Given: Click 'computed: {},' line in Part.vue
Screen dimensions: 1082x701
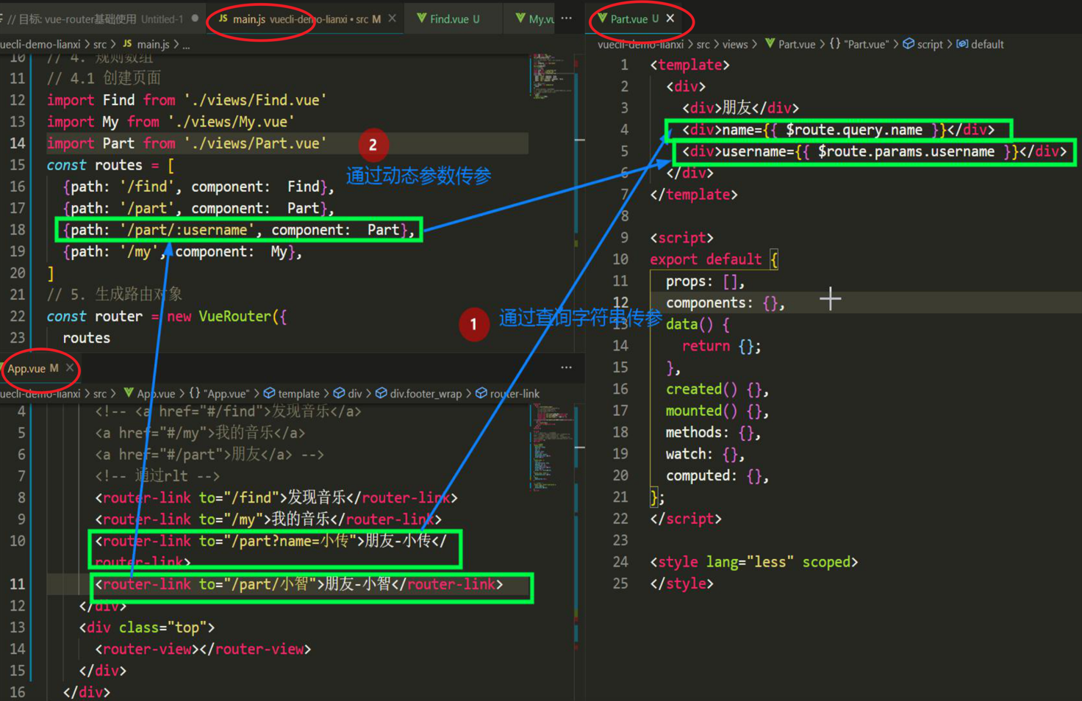Looking at the screenshot, I should point(717,475).
